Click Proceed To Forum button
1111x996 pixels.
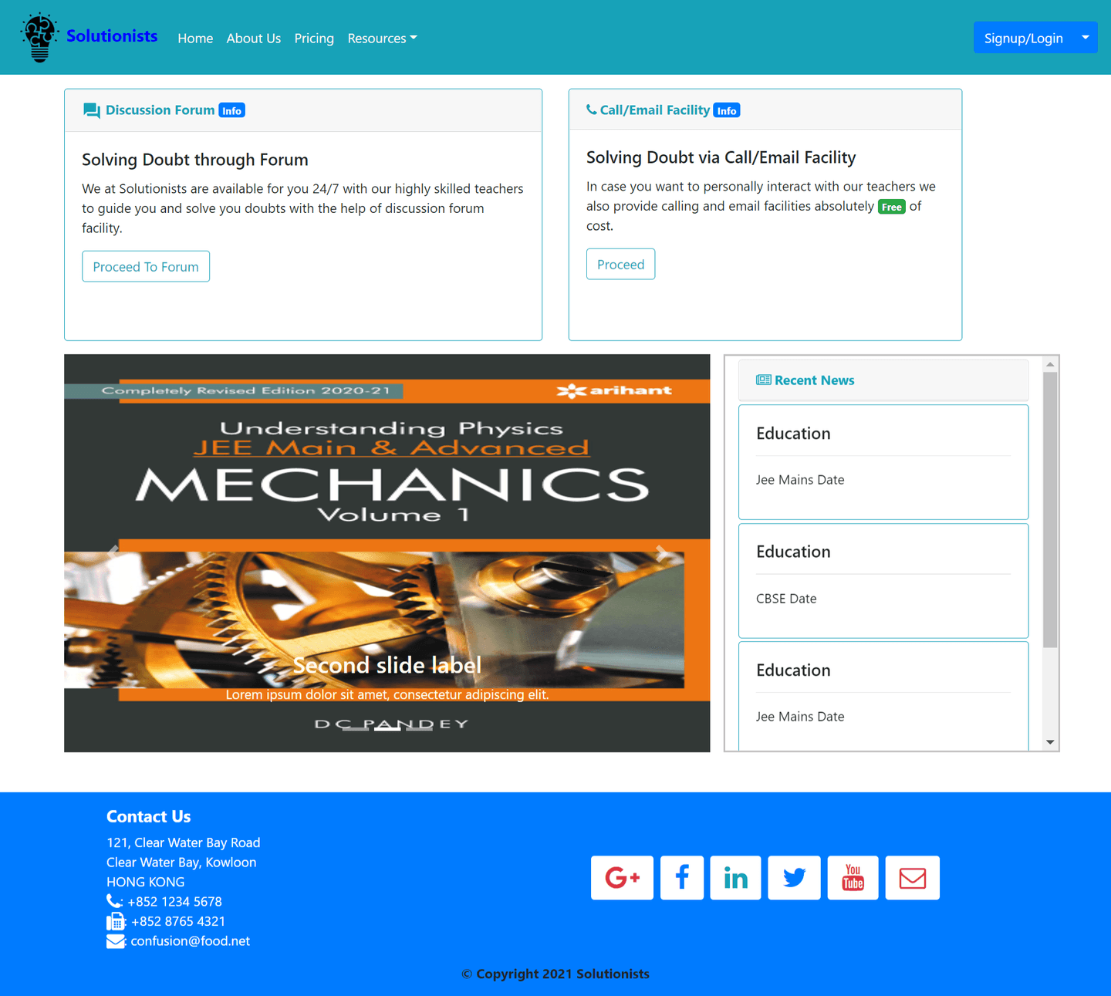[146, 266]
